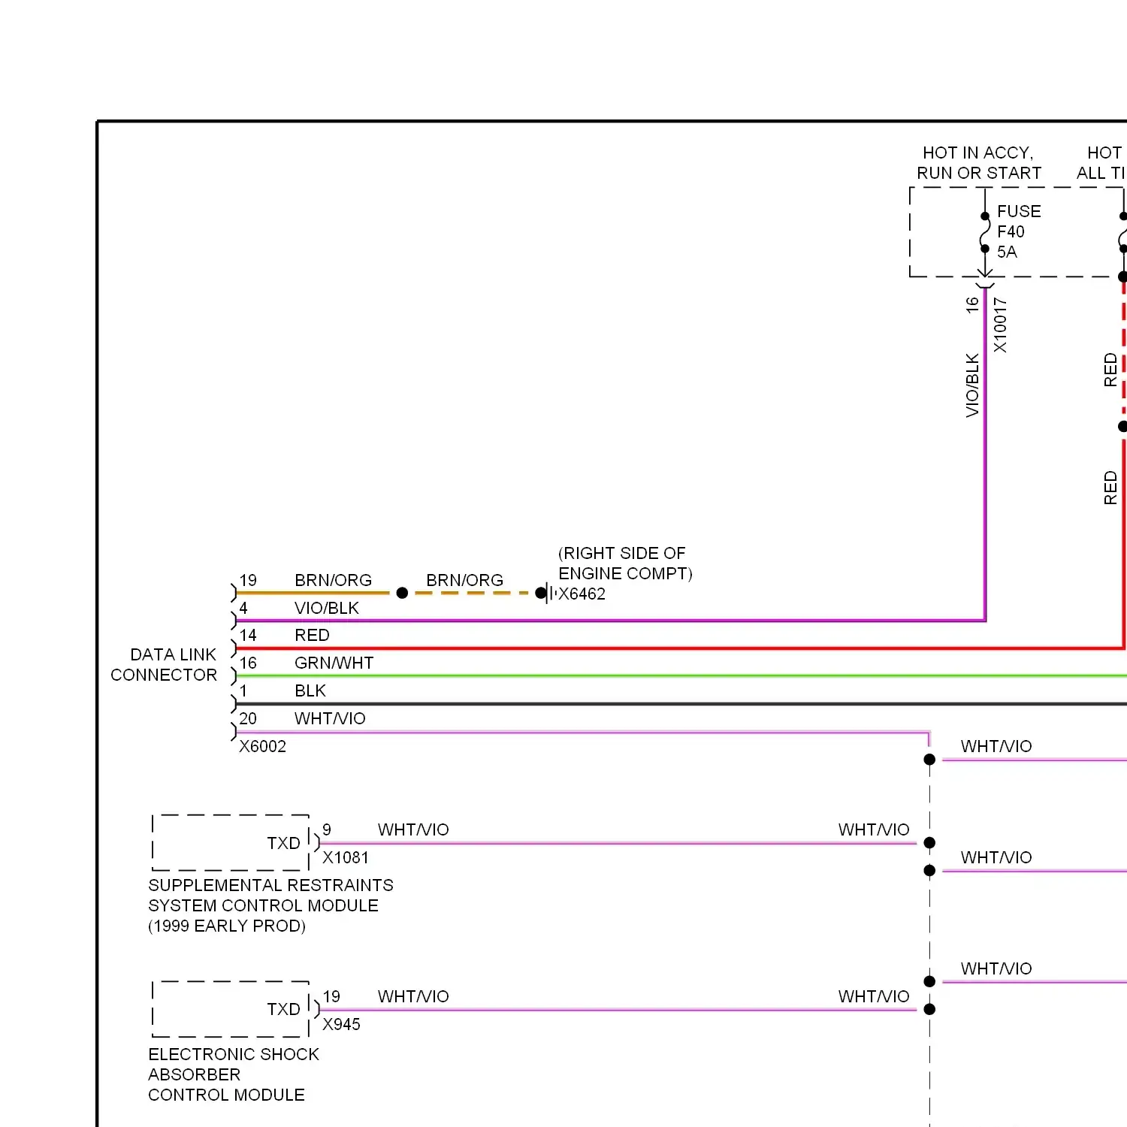Select the X6002 connector label
The width and height of the screenshot is (1127, 1127).
pos(262,746)
